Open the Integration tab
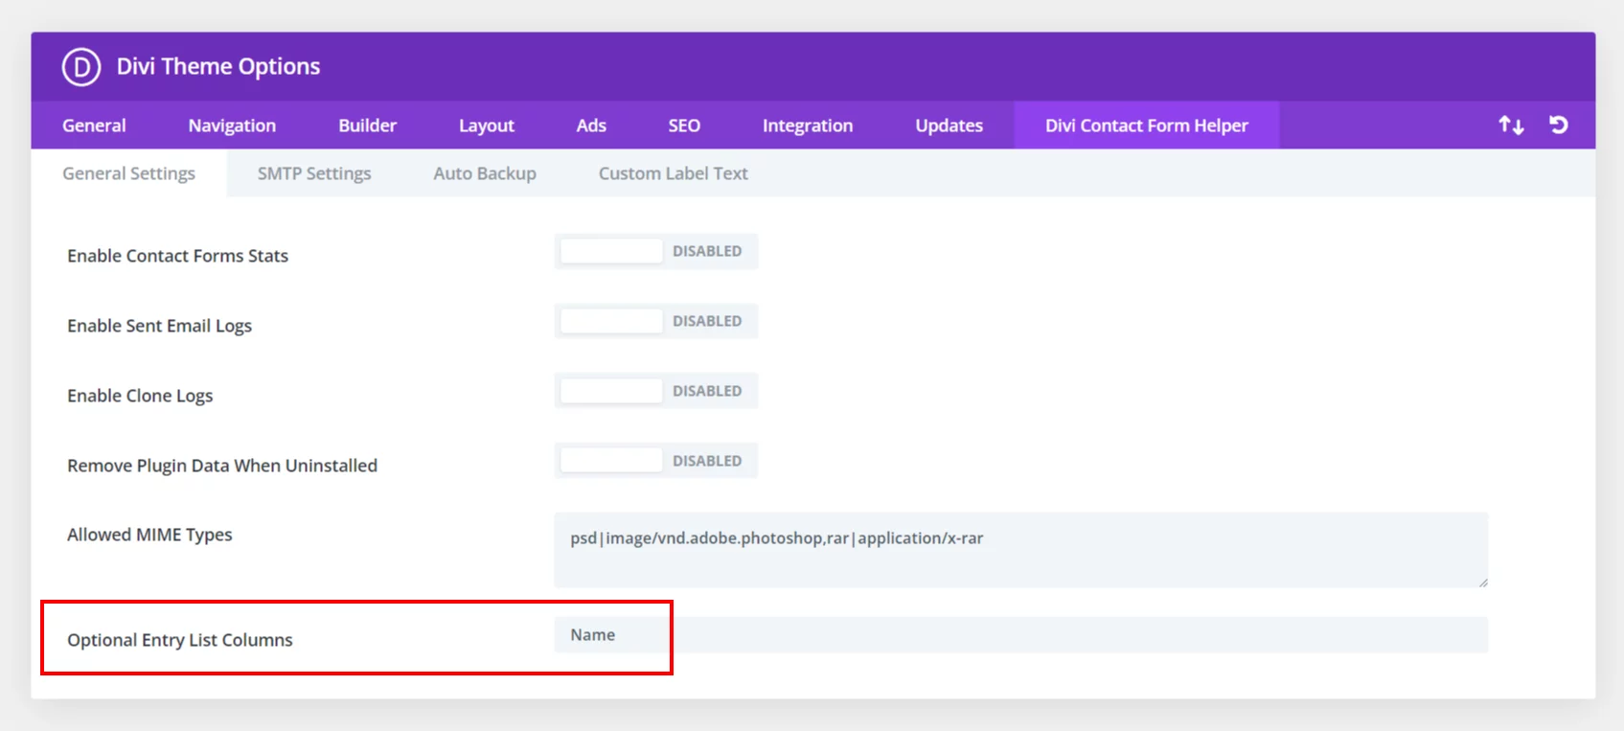 pos(808,126)
